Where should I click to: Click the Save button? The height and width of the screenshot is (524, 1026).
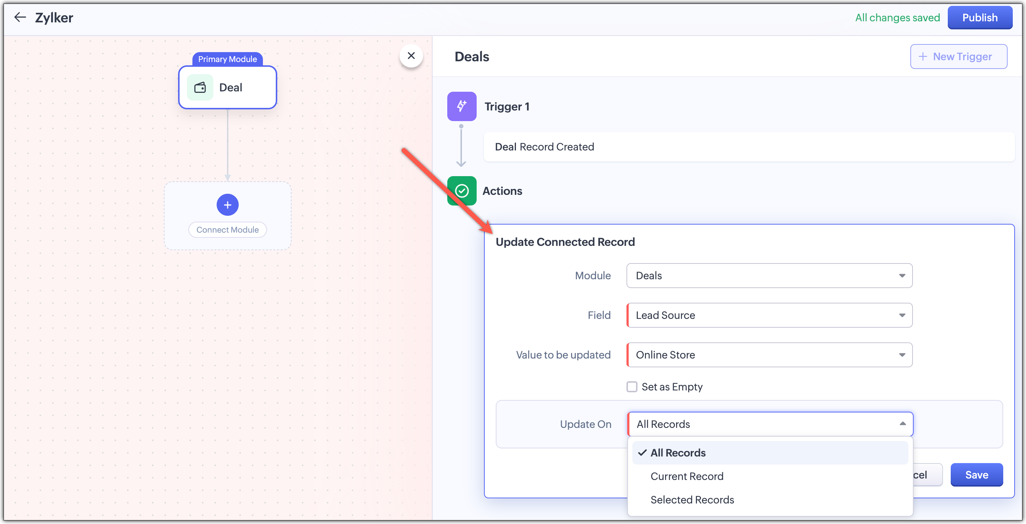pos(976,475)
